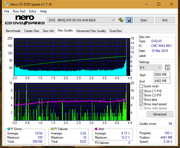Click the magenta Jitter legend swatch

coord(96,129)
